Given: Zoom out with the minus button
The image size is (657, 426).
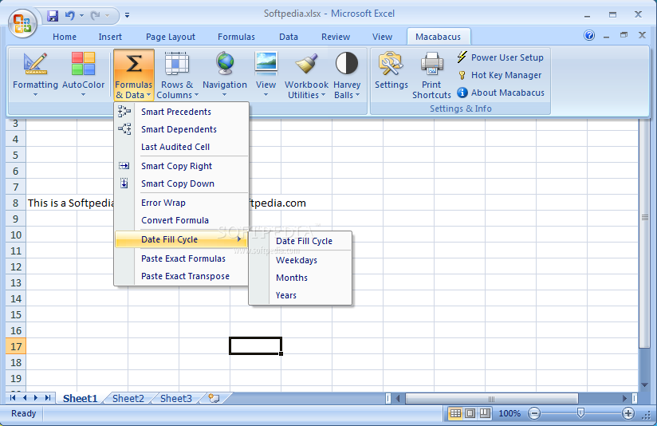Looking at the screenshot, I should click(x=534, y=414).
